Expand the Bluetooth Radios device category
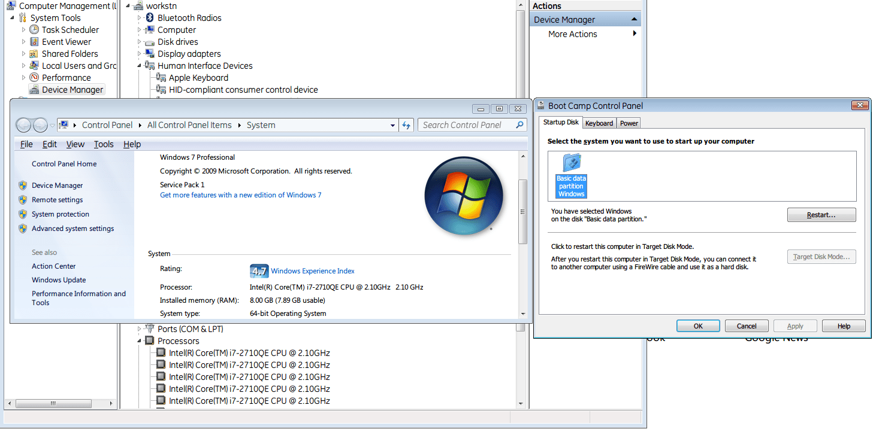 pos(140,18)
